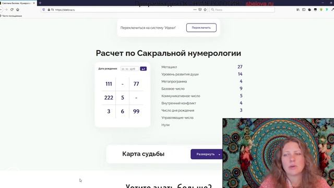Go forward in browser history

pyautogui.click(x=6, y=9)
